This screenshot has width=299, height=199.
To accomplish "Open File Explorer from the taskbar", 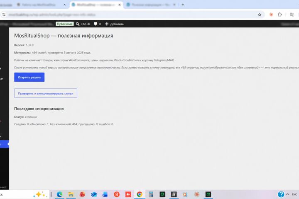I will click(x=71, y=194).
